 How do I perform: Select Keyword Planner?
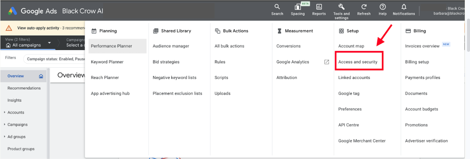click(107, 62)
